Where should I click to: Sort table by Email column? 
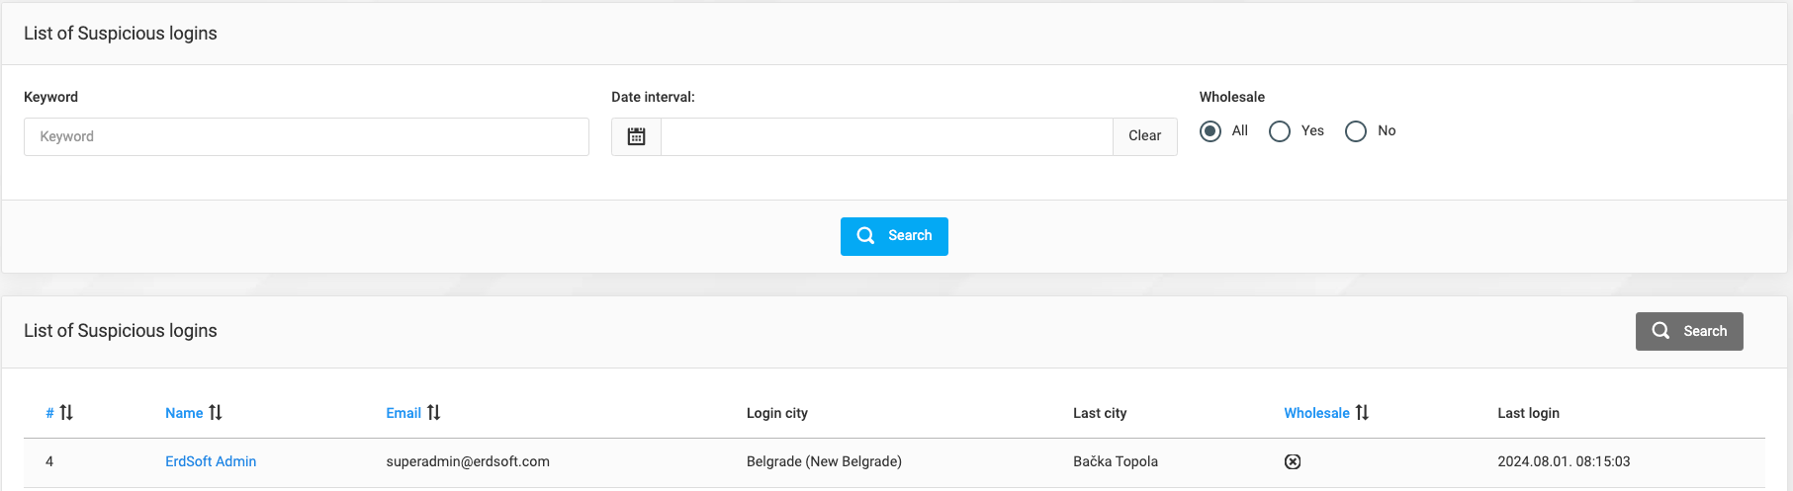click(x=413, y=413)
